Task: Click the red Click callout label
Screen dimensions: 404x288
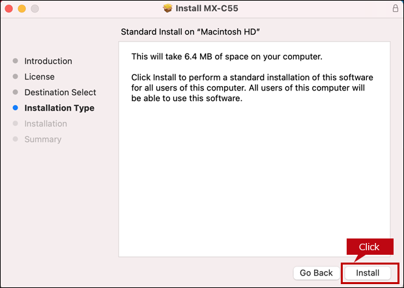Action: click(369, 247)
